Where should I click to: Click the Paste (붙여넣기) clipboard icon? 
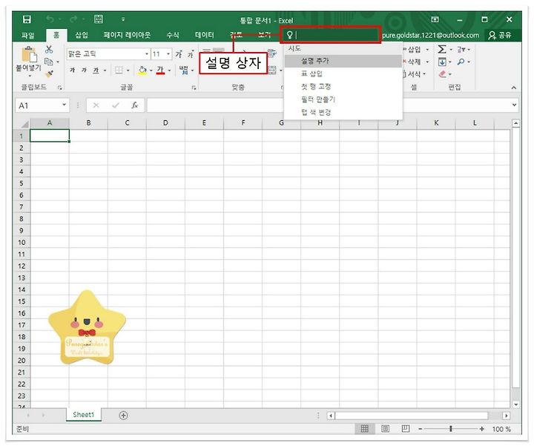click(29, 55)
